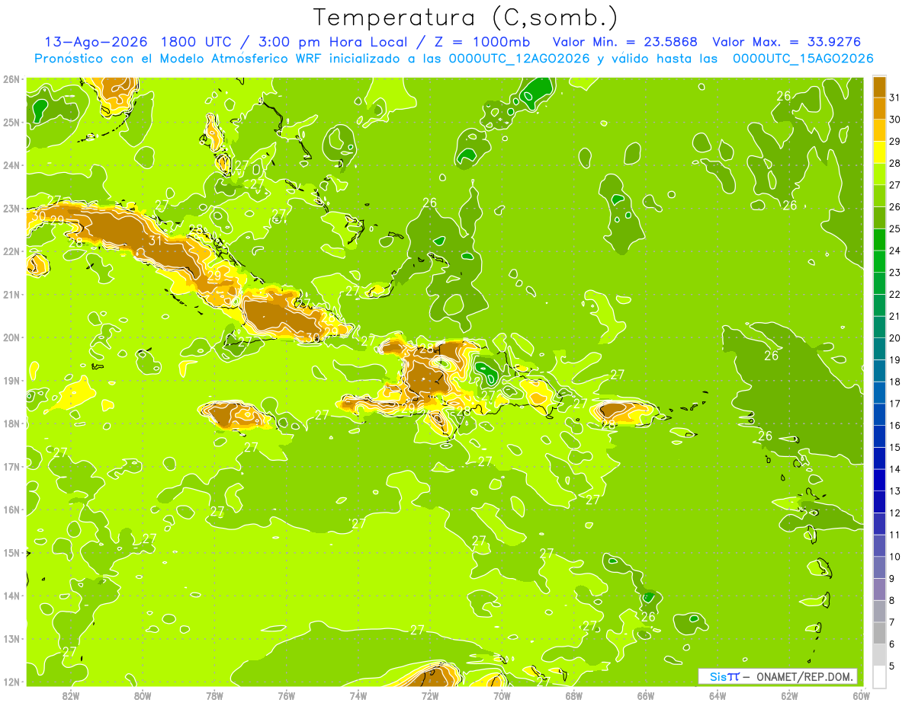
Task: Click the '20N' latitude axis label
Action: (11, 337)
